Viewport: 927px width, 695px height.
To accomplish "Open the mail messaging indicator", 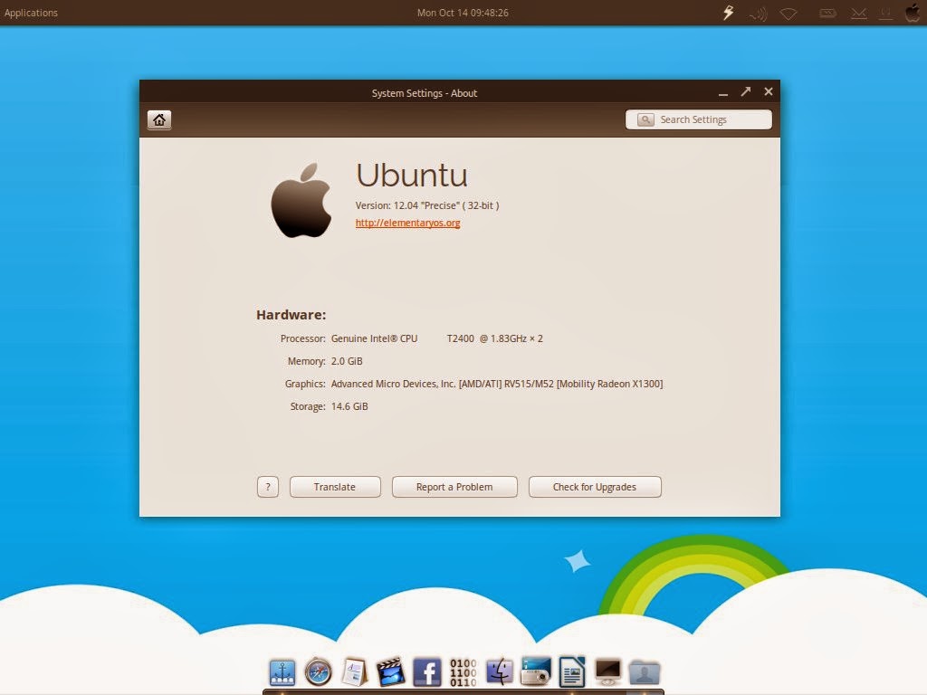I will click(x=858, y=14).
